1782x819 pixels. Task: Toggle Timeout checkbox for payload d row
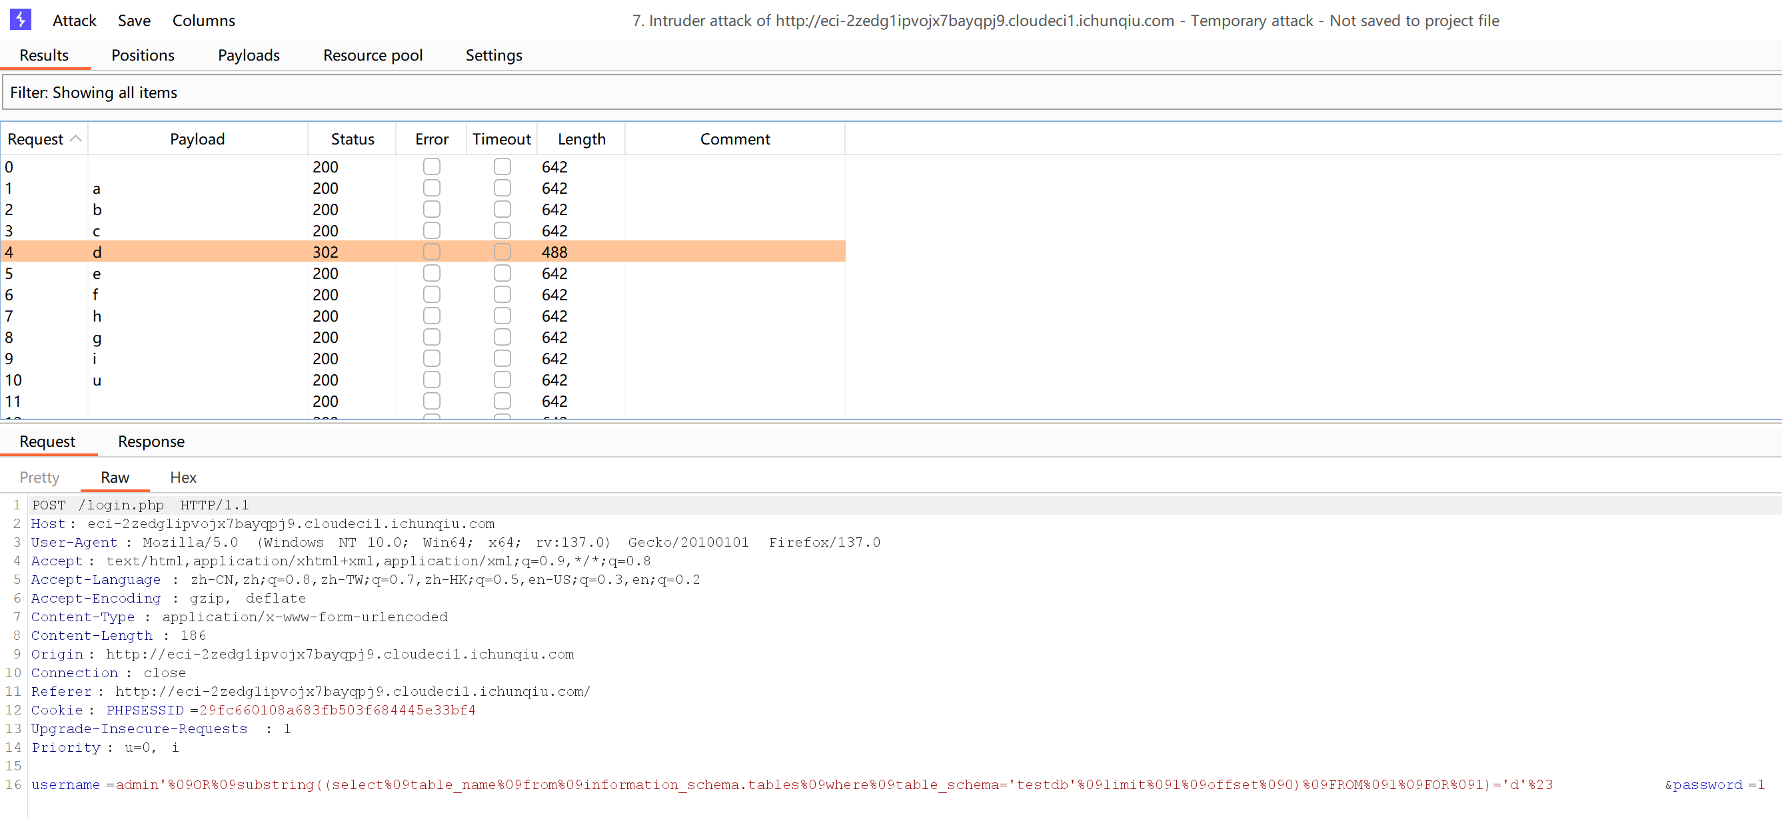pyautogui.click(x=502, y=252)
